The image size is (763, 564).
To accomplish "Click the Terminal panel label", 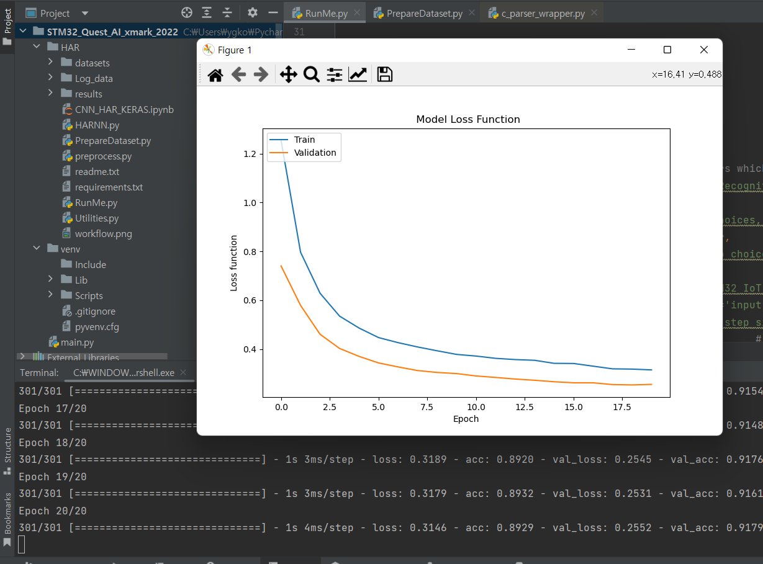I will coord(39,372).
